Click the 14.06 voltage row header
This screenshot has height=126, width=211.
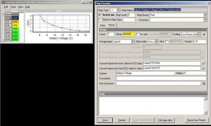(8, 32)
